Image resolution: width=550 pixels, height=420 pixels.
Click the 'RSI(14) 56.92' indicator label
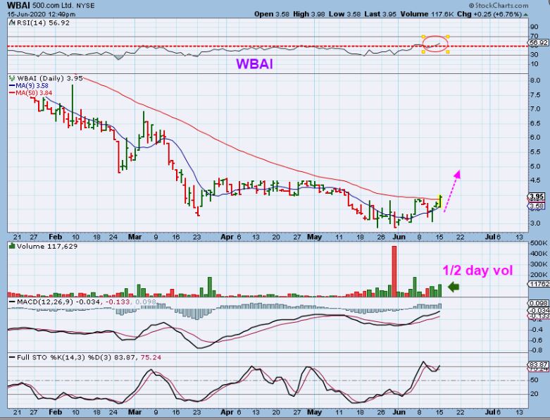43,23
